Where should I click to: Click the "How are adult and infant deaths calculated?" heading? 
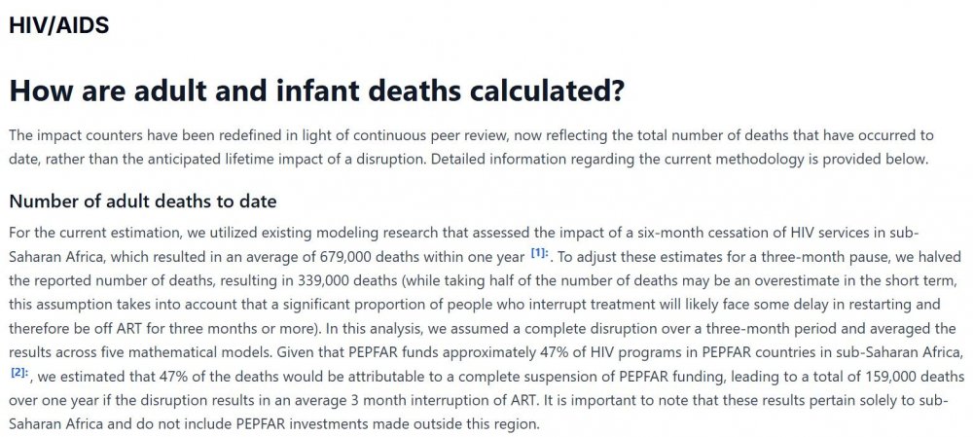(x=316, y=91)
